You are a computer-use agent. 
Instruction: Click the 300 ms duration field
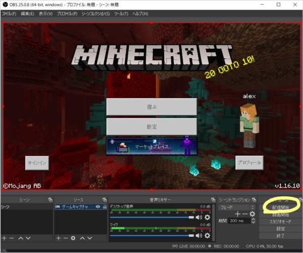click(x=239, y=221)
